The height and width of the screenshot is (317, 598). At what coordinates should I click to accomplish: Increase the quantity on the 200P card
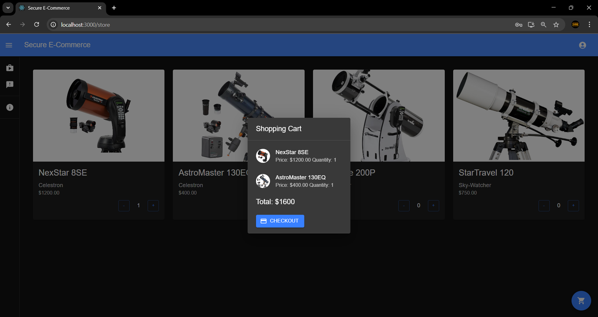[433, 206]
